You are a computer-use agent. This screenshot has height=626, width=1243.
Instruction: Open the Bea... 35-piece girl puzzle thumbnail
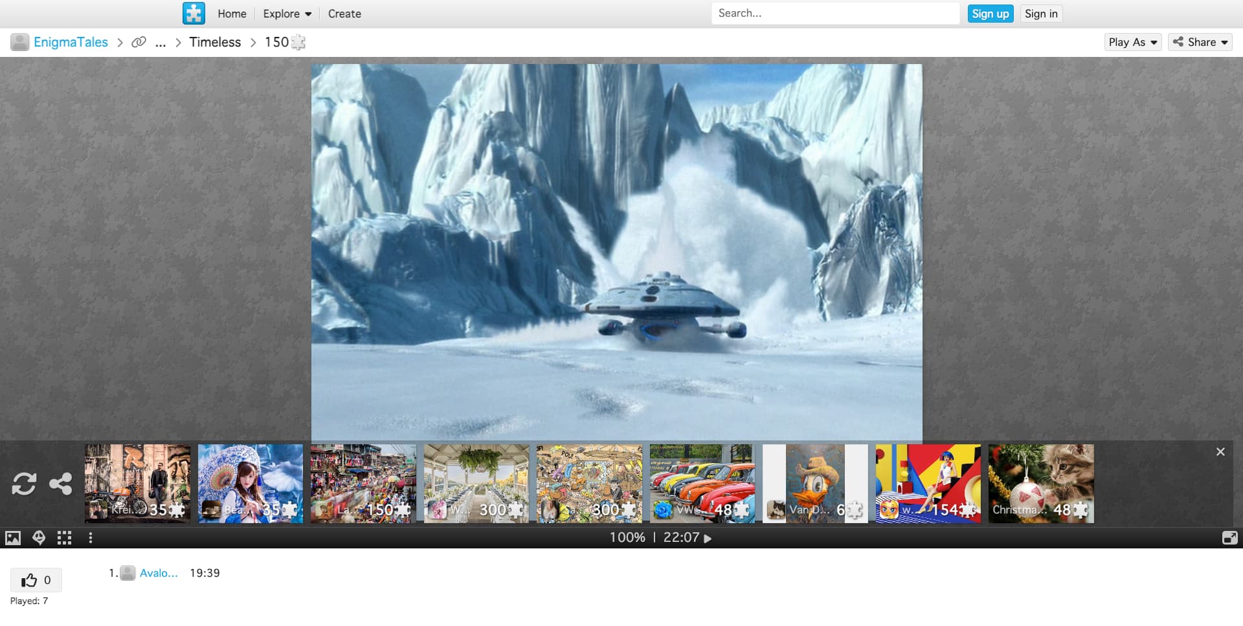click(x=251, y=483)
